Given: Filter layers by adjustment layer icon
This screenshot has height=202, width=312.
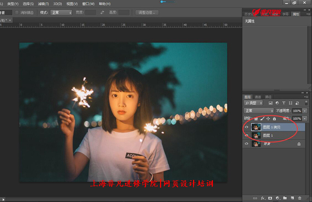Looking at the screenshot, I should point(277,103).
